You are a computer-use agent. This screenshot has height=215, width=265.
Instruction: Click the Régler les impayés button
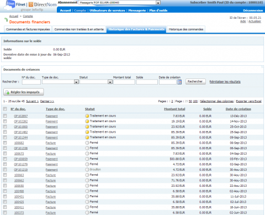tap(24, 92)
